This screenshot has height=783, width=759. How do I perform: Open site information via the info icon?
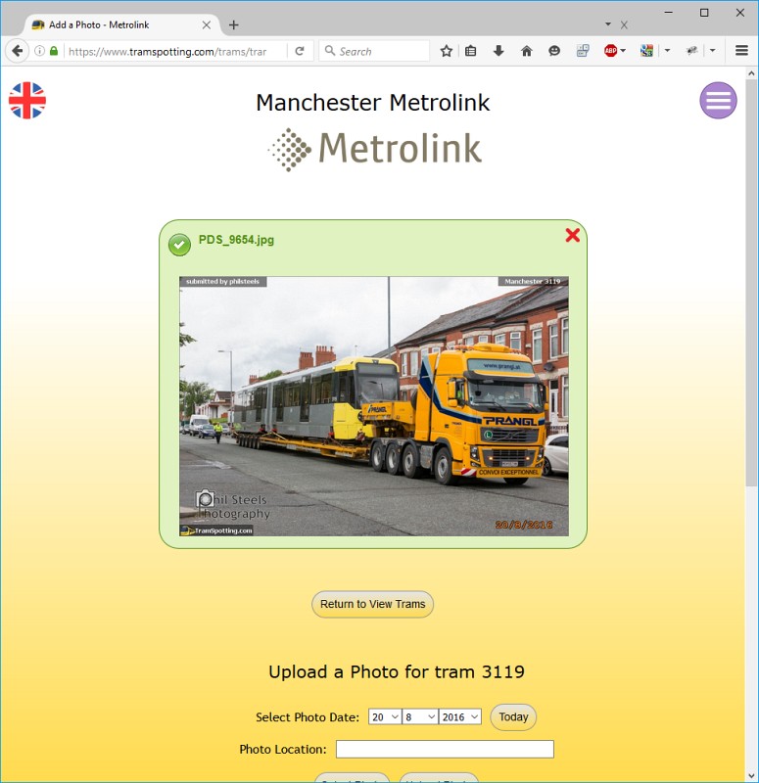[x=39, y=51]
